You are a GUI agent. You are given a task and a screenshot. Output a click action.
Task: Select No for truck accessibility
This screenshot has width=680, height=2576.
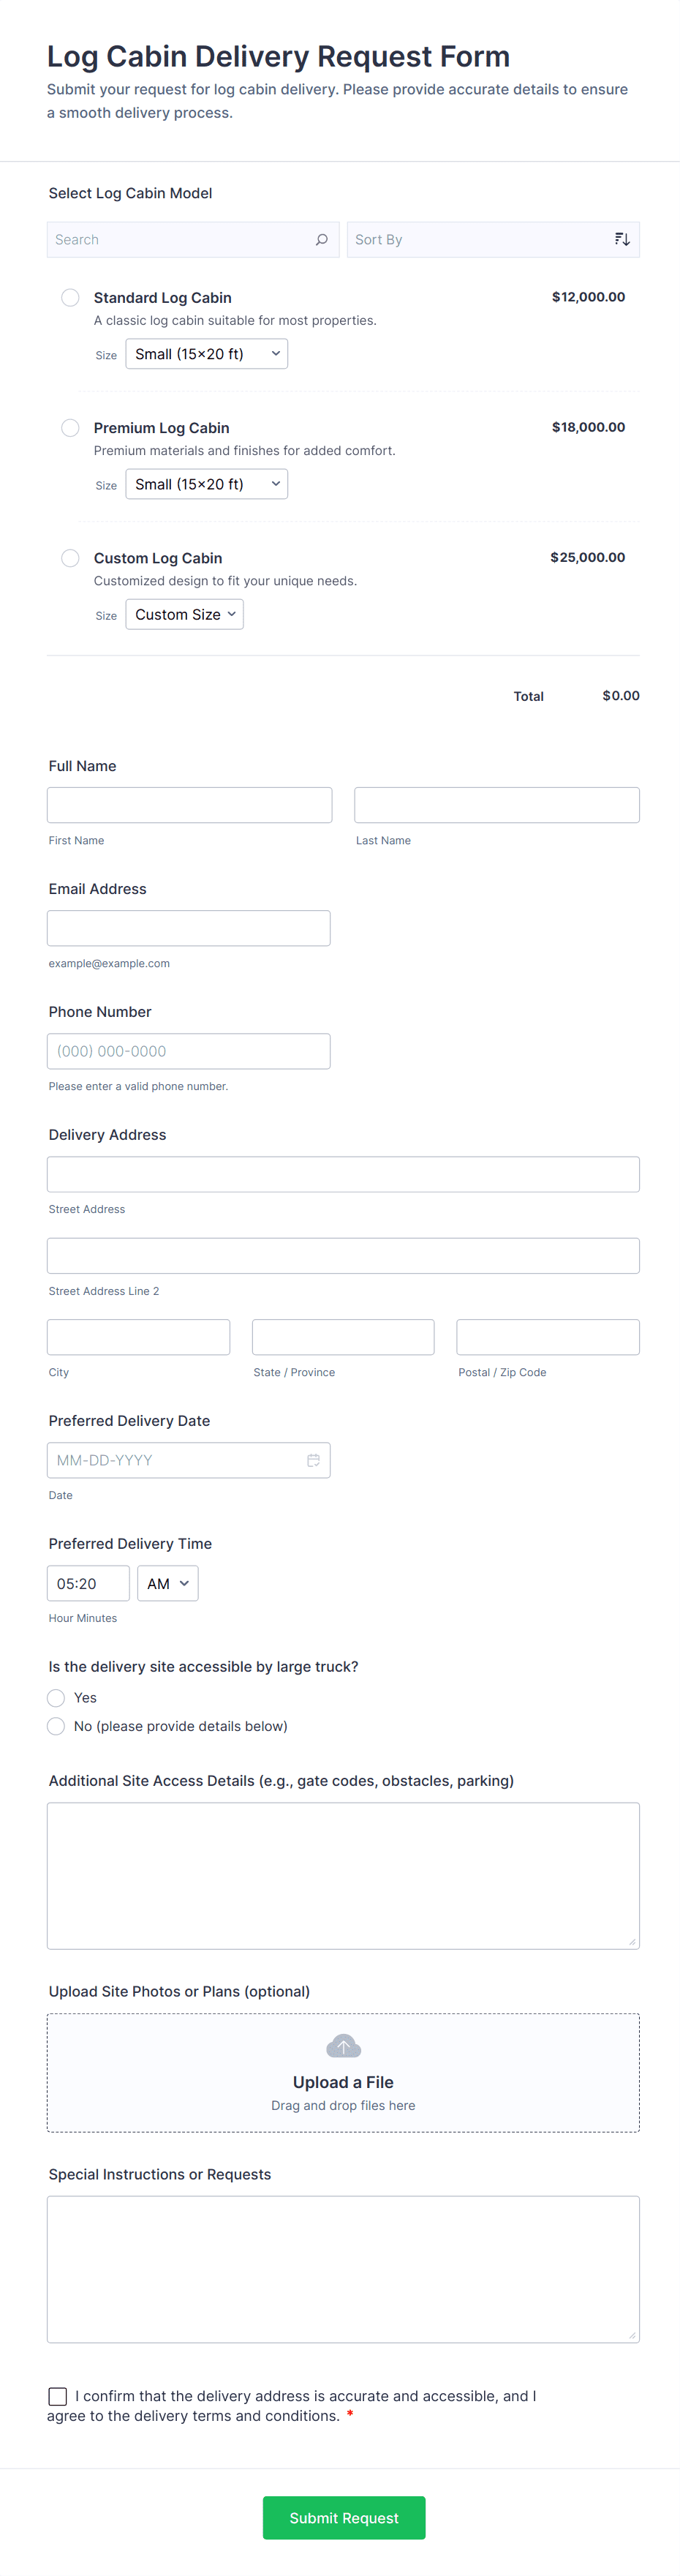tap(56, 1726)
